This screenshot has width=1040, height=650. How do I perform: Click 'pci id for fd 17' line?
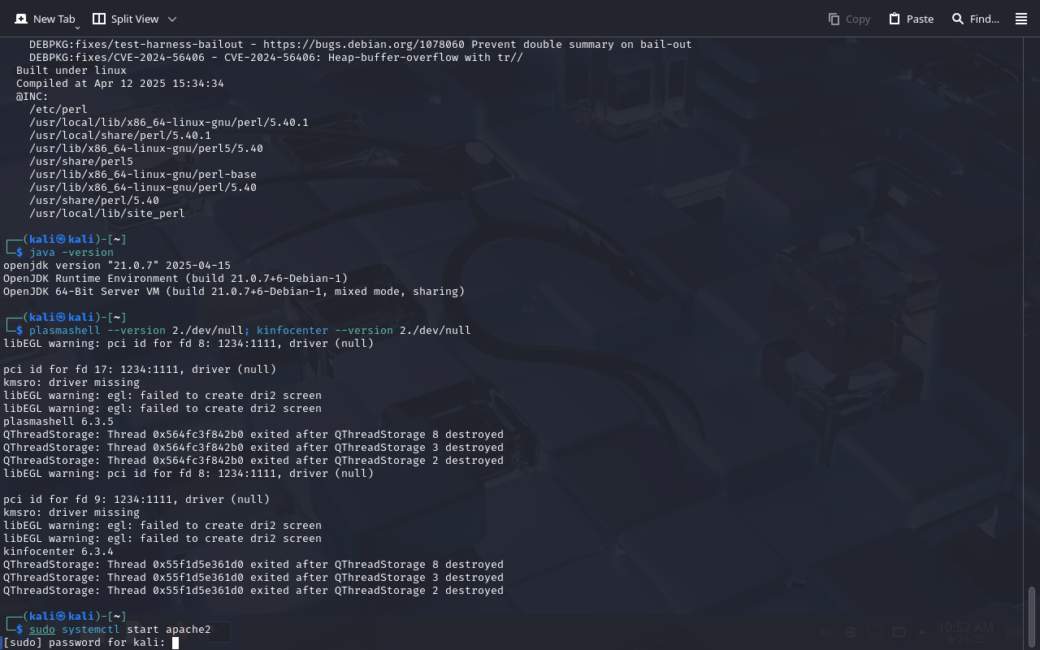[140, 370]
